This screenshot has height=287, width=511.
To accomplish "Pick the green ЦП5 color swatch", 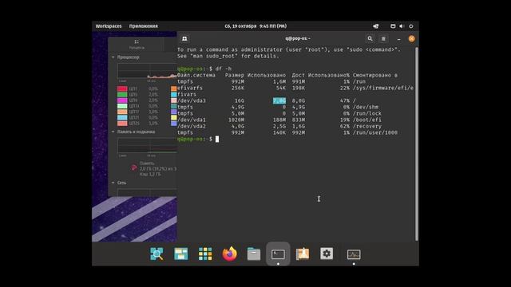I will pyautogui.click(x=122, y=94).
